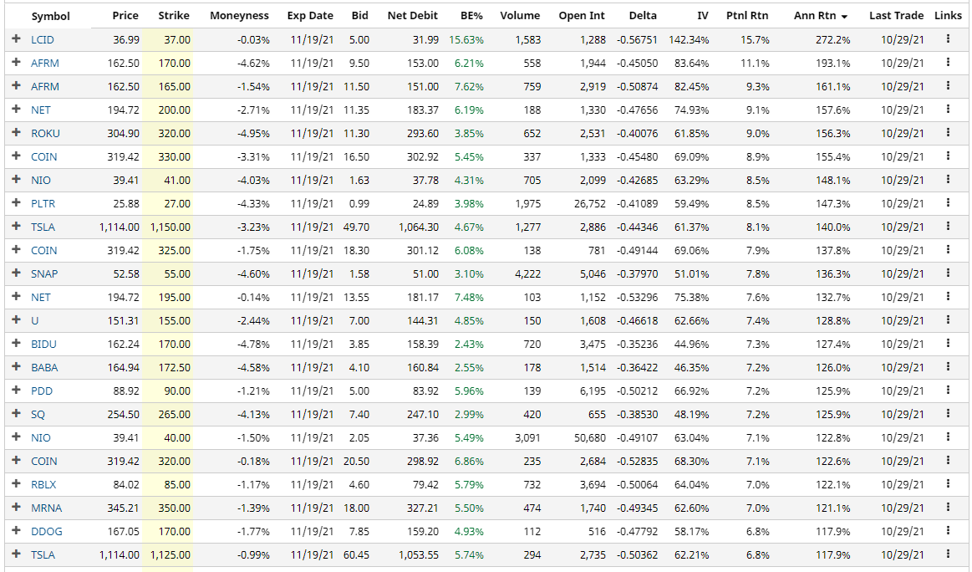Expand the AFRM 170.00 strike row

[x=16, y=62]
